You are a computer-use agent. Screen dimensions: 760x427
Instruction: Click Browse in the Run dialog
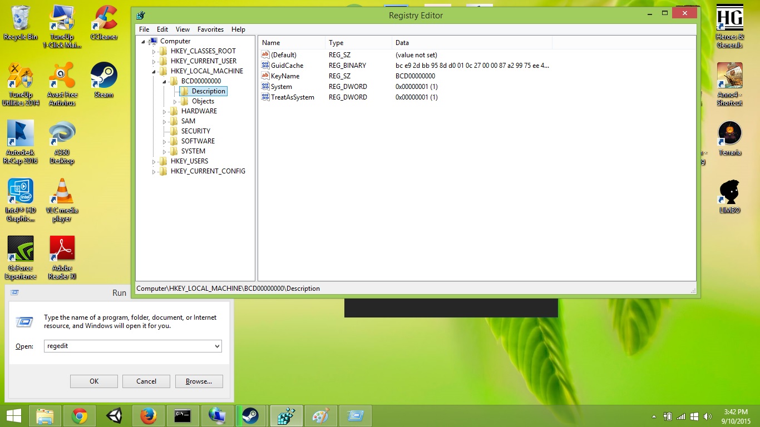pyautogui.click(x=199, y=381)
